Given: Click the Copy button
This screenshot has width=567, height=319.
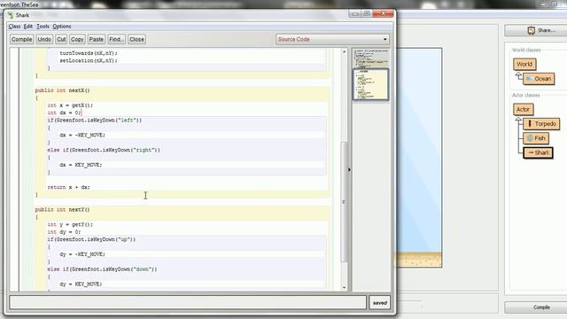Looking at the screenshot, I should point(77,39).
